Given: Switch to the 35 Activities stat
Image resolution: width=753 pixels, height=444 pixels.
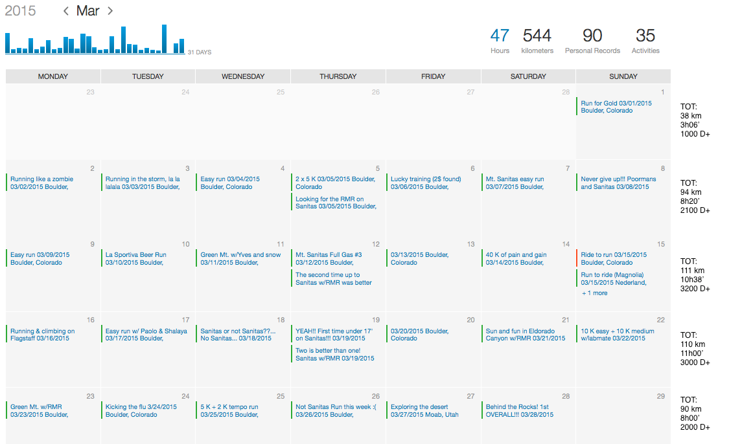Looking at the screenshot, I should tap(645, 40).
